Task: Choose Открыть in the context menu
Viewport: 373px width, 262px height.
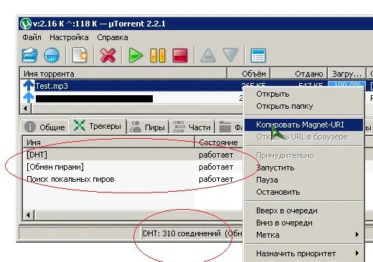Action: [303, 94]
